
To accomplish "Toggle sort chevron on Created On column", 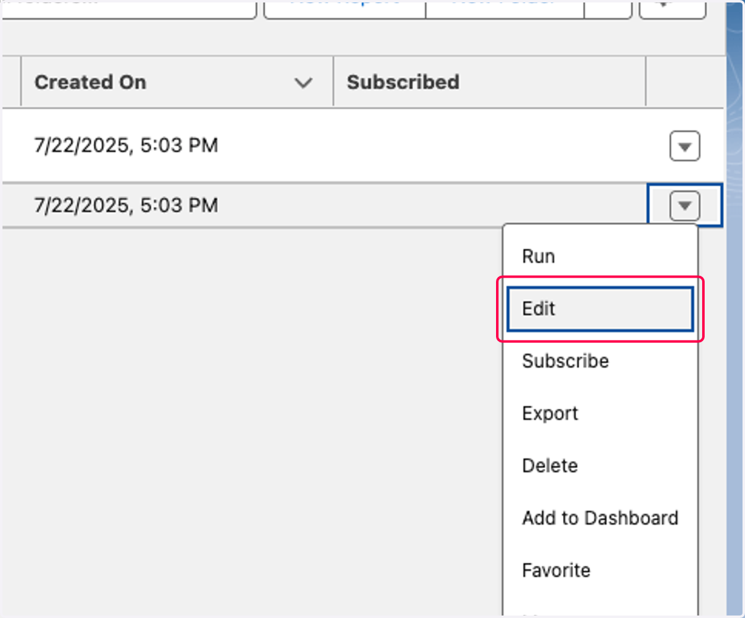I will click(x=303, y=83).
